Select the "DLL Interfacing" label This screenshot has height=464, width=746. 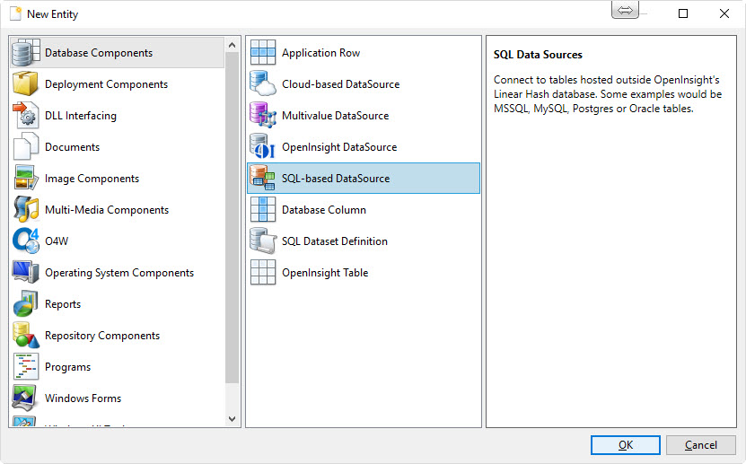click(81, 116)
